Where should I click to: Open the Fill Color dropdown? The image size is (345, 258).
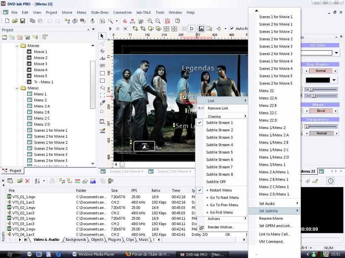336,53
